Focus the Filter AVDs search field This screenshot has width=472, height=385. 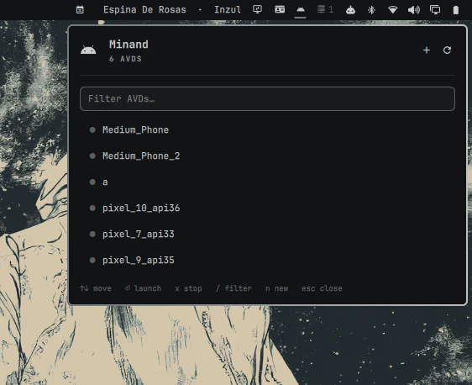click(x=267, y=99)
